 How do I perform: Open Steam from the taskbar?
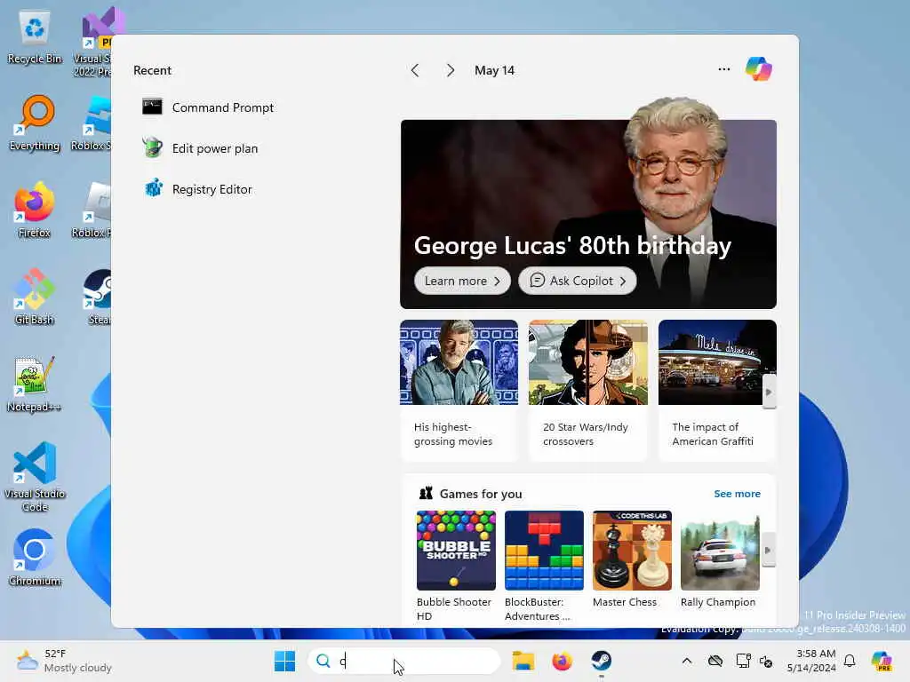point(602,661)
